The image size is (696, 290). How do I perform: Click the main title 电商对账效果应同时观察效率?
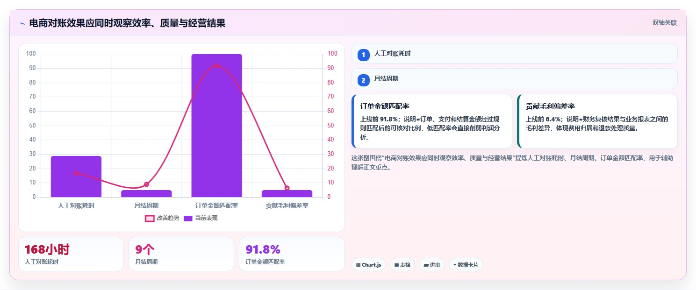coord(127,23)
